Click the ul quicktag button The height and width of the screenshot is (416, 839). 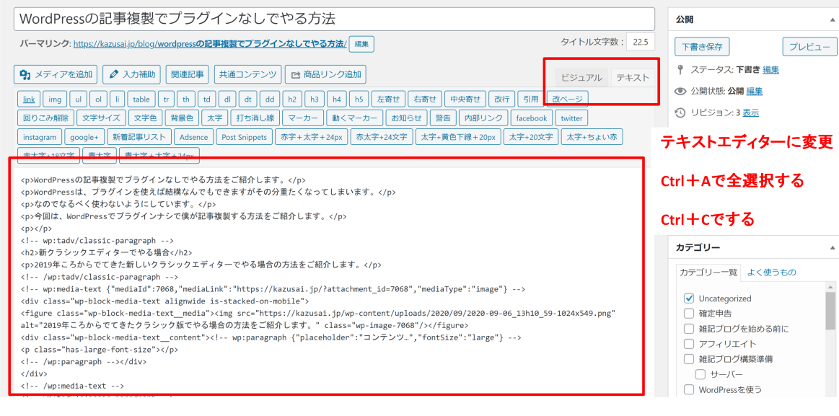78,99
